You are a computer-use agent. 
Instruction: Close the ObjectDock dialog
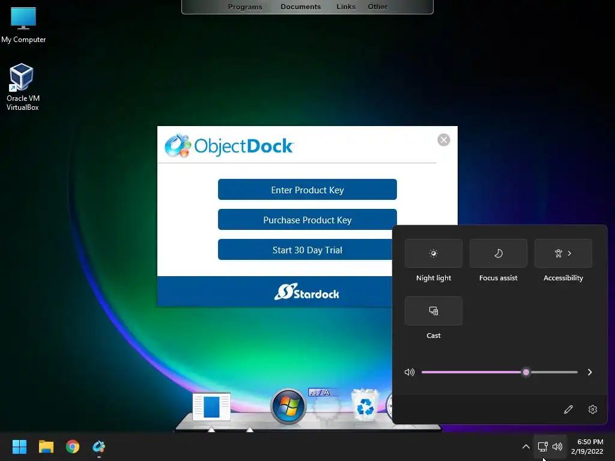tap(444, 140)
